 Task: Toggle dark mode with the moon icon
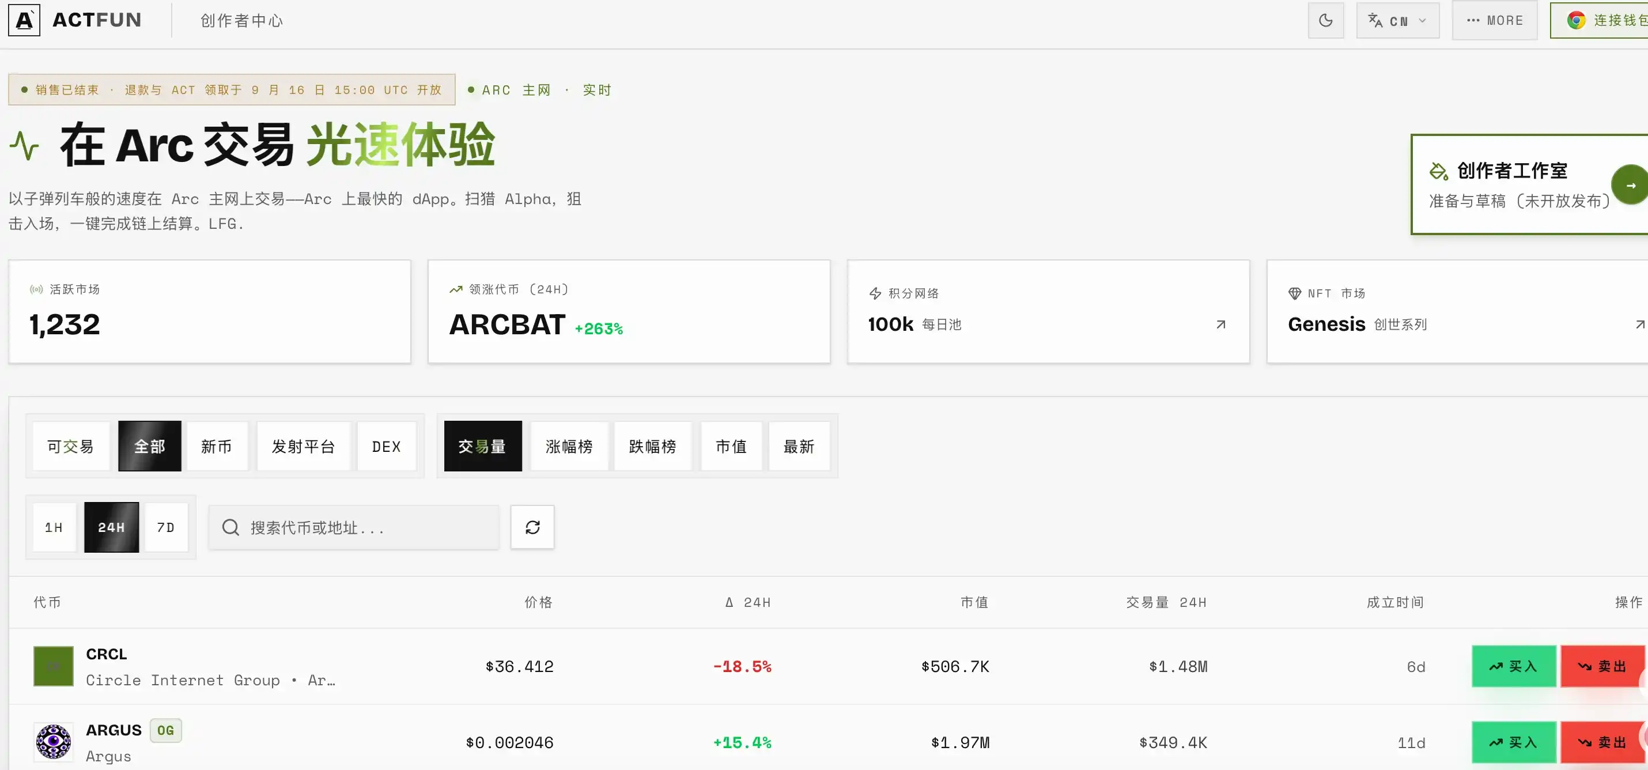point(1325,21)
